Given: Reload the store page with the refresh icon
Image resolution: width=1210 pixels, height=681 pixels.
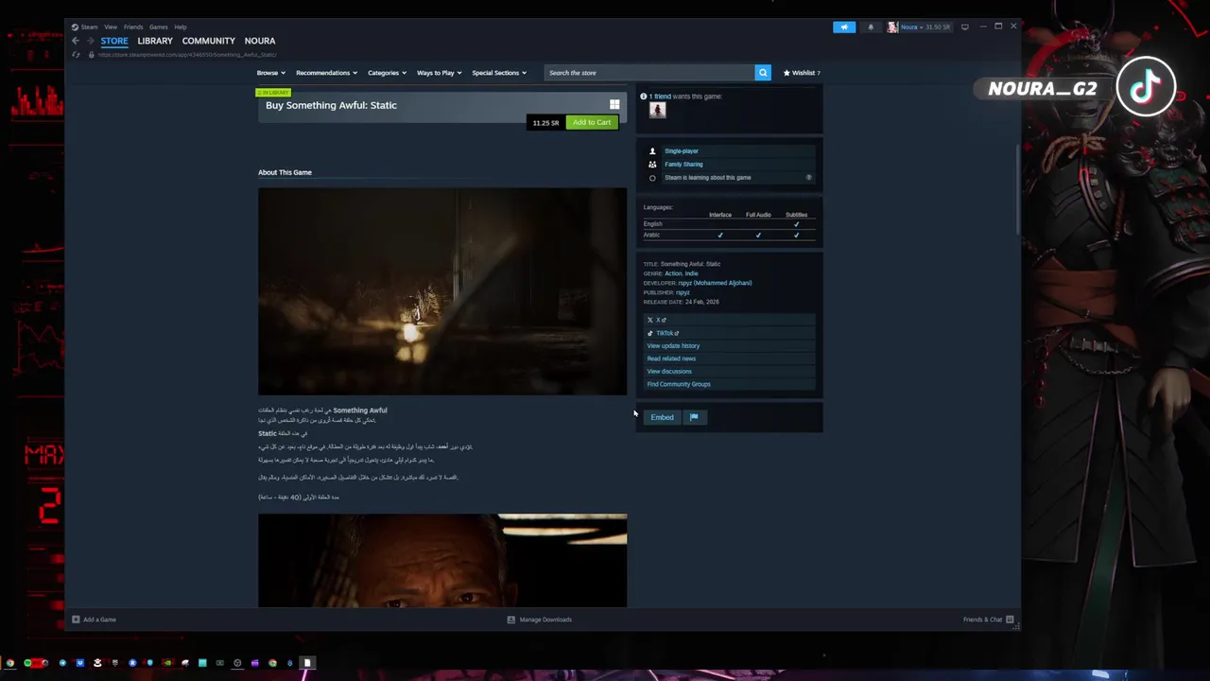Looking at the screenshot, I should (x=76, y=55).
